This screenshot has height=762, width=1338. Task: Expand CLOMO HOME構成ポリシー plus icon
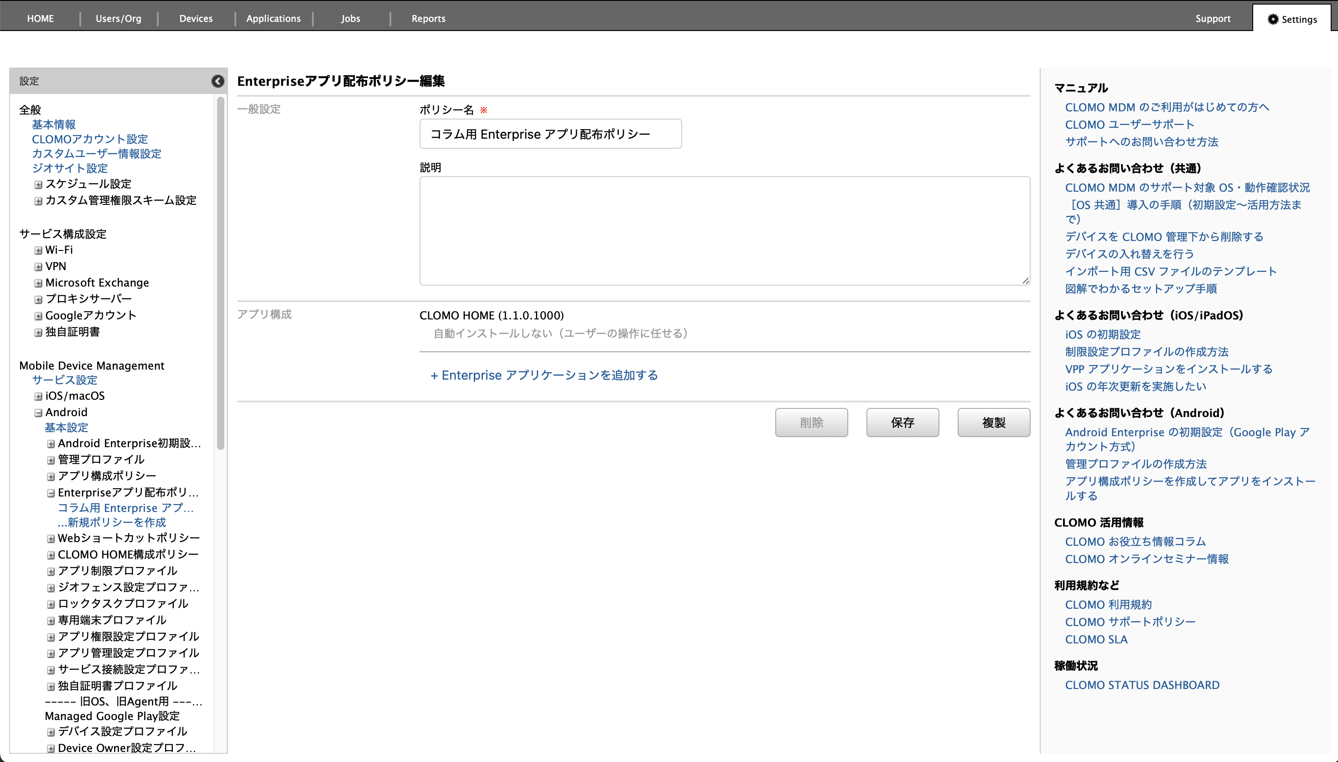pos(51,555)
